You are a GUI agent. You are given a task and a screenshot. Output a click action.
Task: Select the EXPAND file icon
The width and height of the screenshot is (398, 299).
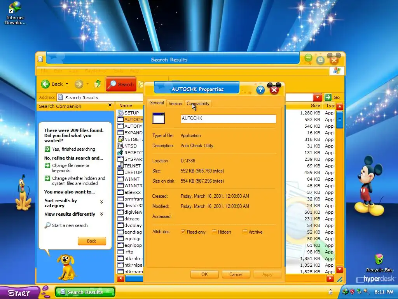pos(120,133)
